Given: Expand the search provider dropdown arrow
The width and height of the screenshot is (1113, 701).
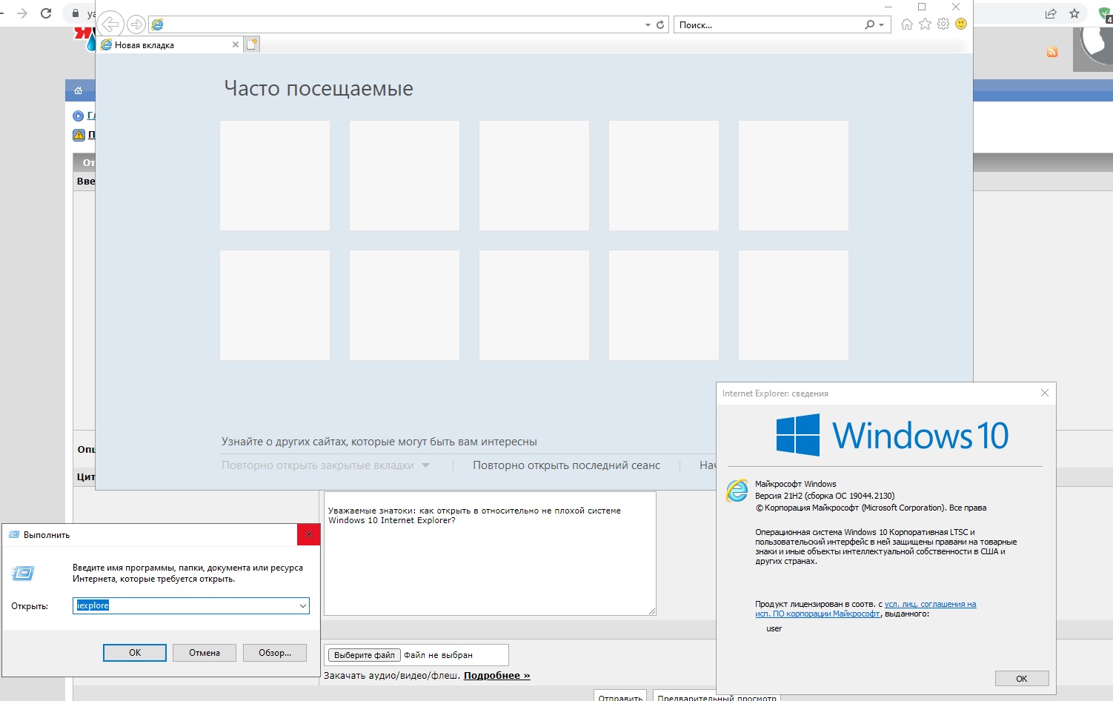Looking at the screenshot, I should click(x=881, y=25).
